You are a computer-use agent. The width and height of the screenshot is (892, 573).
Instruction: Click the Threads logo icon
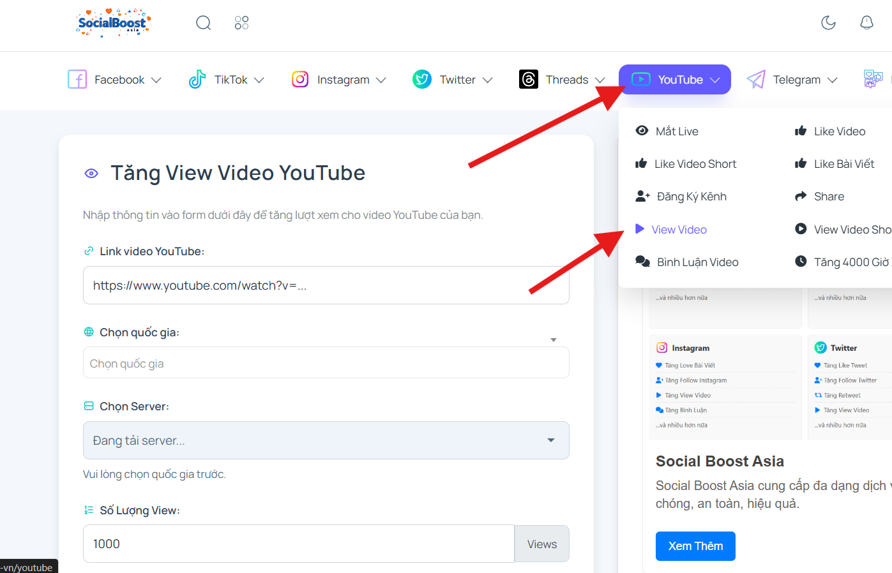[529, 79]
